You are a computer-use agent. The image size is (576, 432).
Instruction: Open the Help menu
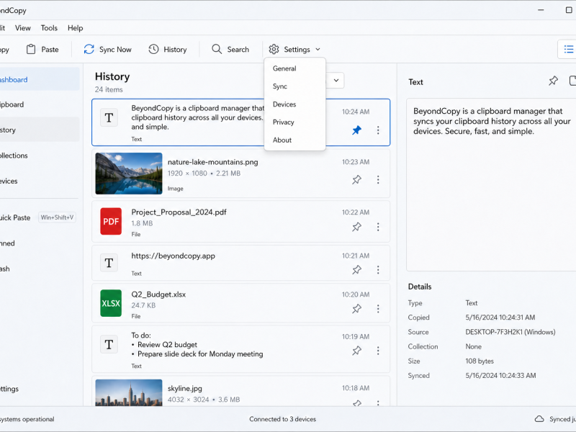[x=76, y=28]
